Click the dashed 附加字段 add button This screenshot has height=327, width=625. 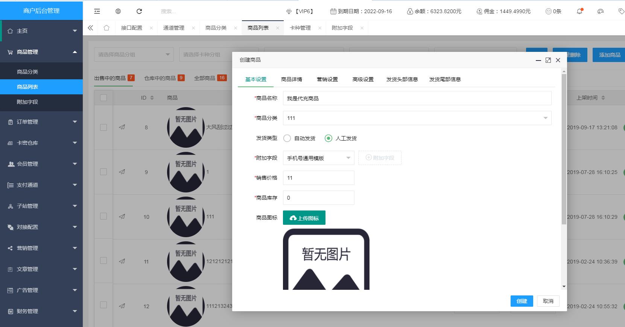tap(380, 158)
